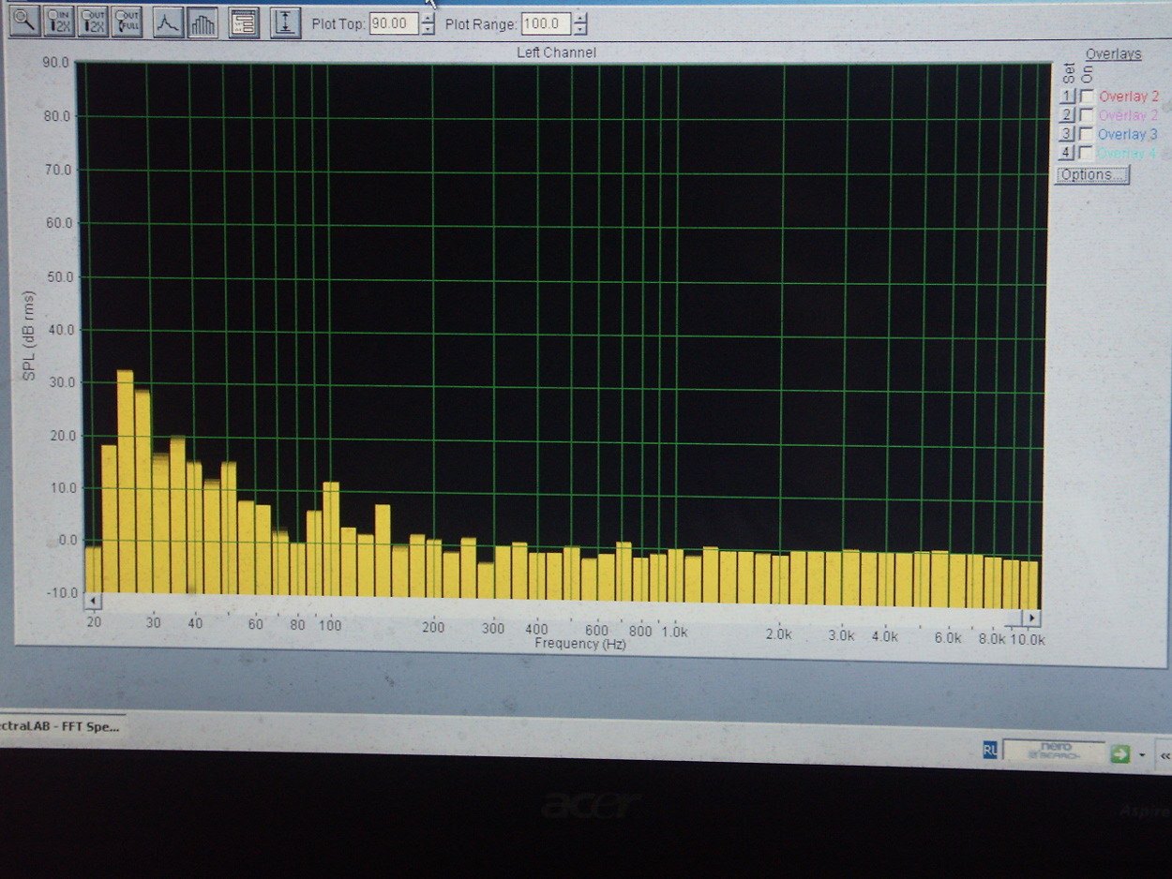
Task: Click the Overlays heading text
Action: click(1114, 54)
